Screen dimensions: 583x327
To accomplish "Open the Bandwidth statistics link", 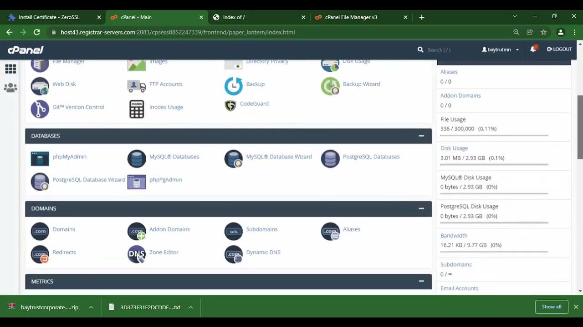I will point(454,236).
